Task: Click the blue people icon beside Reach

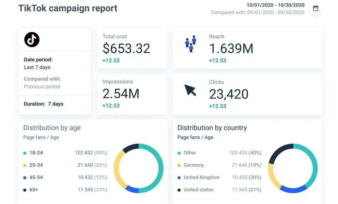Action: click(x=190, y=44)
